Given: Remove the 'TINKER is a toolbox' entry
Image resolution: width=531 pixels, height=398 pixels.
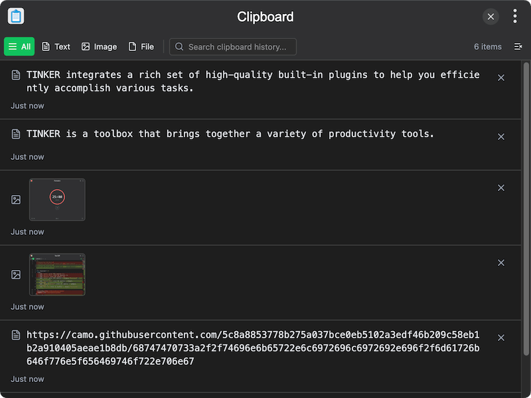Looking at the screenshot, I should (501, 137).
